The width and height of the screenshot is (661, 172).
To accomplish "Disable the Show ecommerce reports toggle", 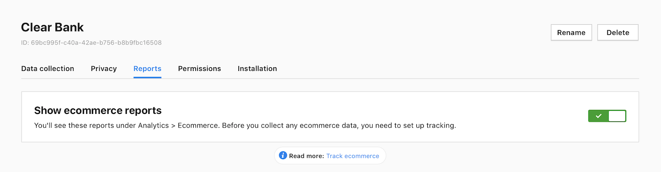I will coord(607,116).
